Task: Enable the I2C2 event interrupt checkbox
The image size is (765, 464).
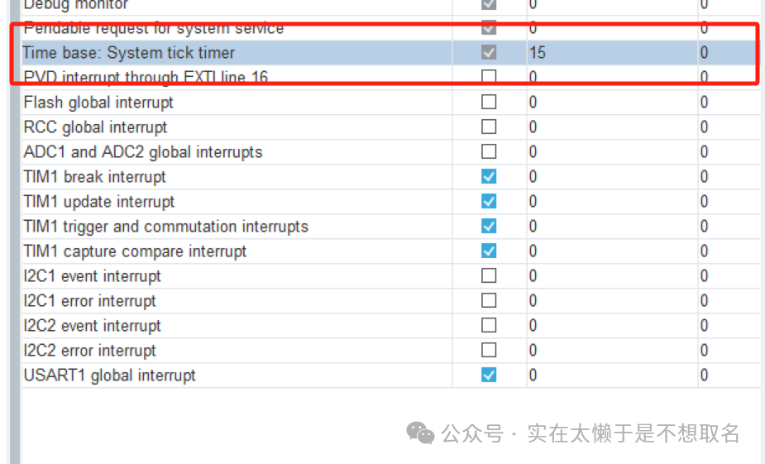Action: coord(489,326)
